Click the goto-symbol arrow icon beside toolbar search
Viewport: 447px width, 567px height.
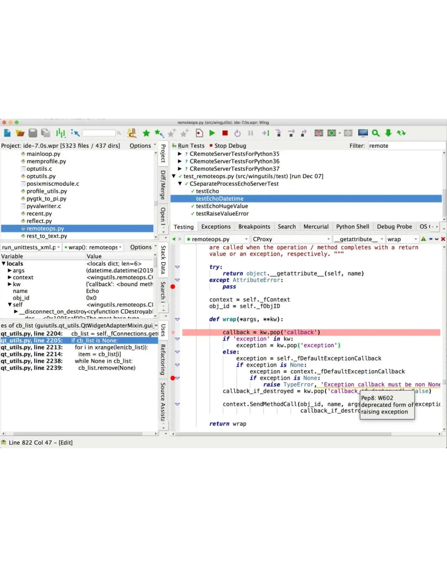pos(75,133)
